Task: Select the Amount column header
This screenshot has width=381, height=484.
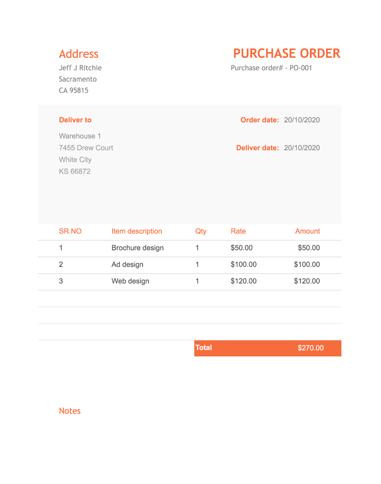Action: [307, 231]
